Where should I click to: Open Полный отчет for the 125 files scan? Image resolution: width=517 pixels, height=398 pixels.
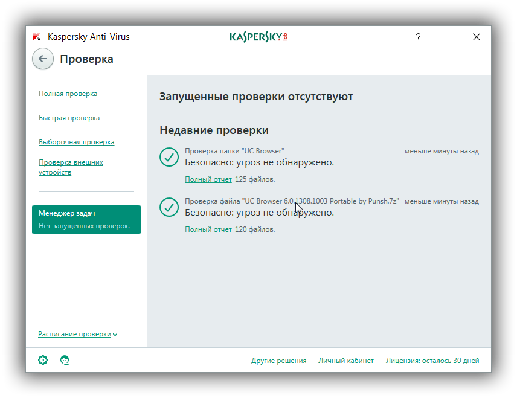pos(208,179)
